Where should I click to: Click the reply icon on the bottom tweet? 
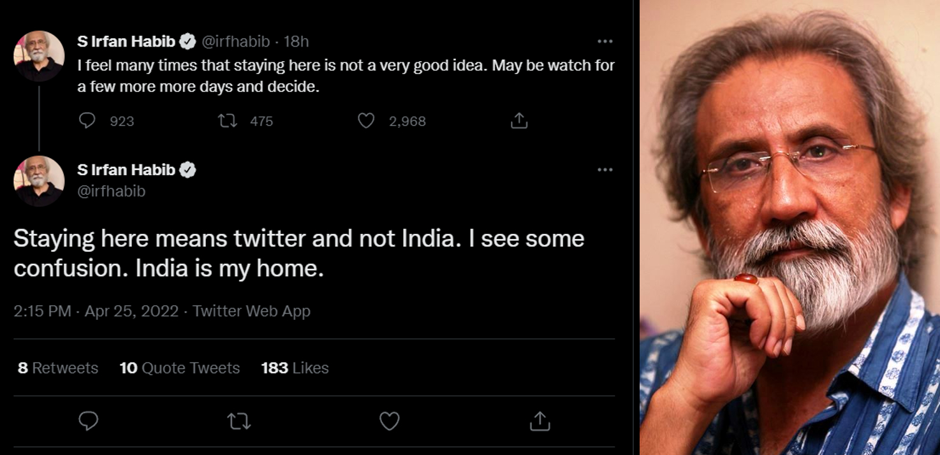click(89, 421)
